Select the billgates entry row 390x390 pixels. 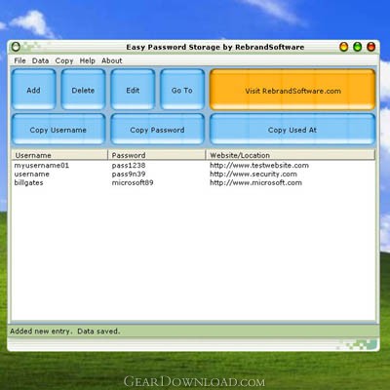coord(193,182)
